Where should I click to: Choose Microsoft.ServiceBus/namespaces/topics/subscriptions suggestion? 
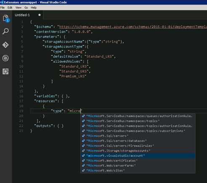[x=138, y=131]
